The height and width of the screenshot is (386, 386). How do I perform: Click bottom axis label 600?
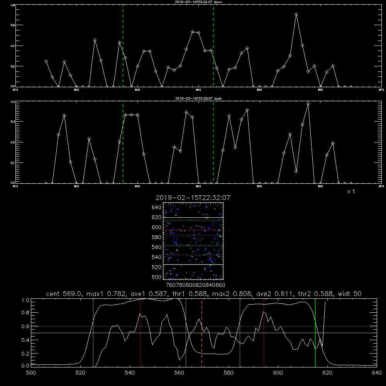pyautogui.click(x=278, y=373)
